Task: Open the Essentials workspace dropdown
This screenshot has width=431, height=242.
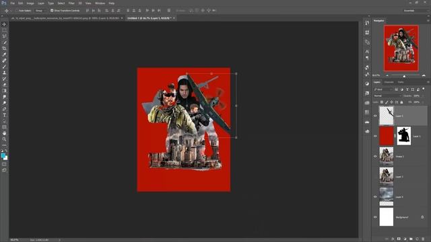Action: pos(416,11)
